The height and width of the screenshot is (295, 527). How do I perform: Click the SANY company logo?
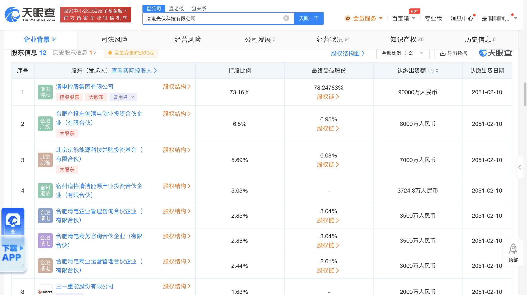click(45, 291)
